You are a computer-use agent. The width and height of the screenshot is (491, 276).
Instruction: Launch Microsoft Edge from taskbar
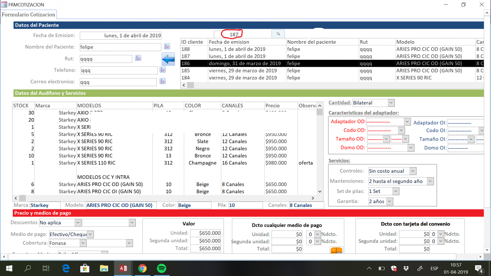click(66, 268)
